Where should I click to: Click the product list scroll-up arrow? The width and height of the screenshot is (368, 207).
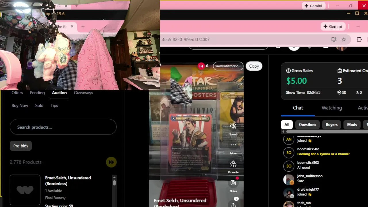coord(114,177)
